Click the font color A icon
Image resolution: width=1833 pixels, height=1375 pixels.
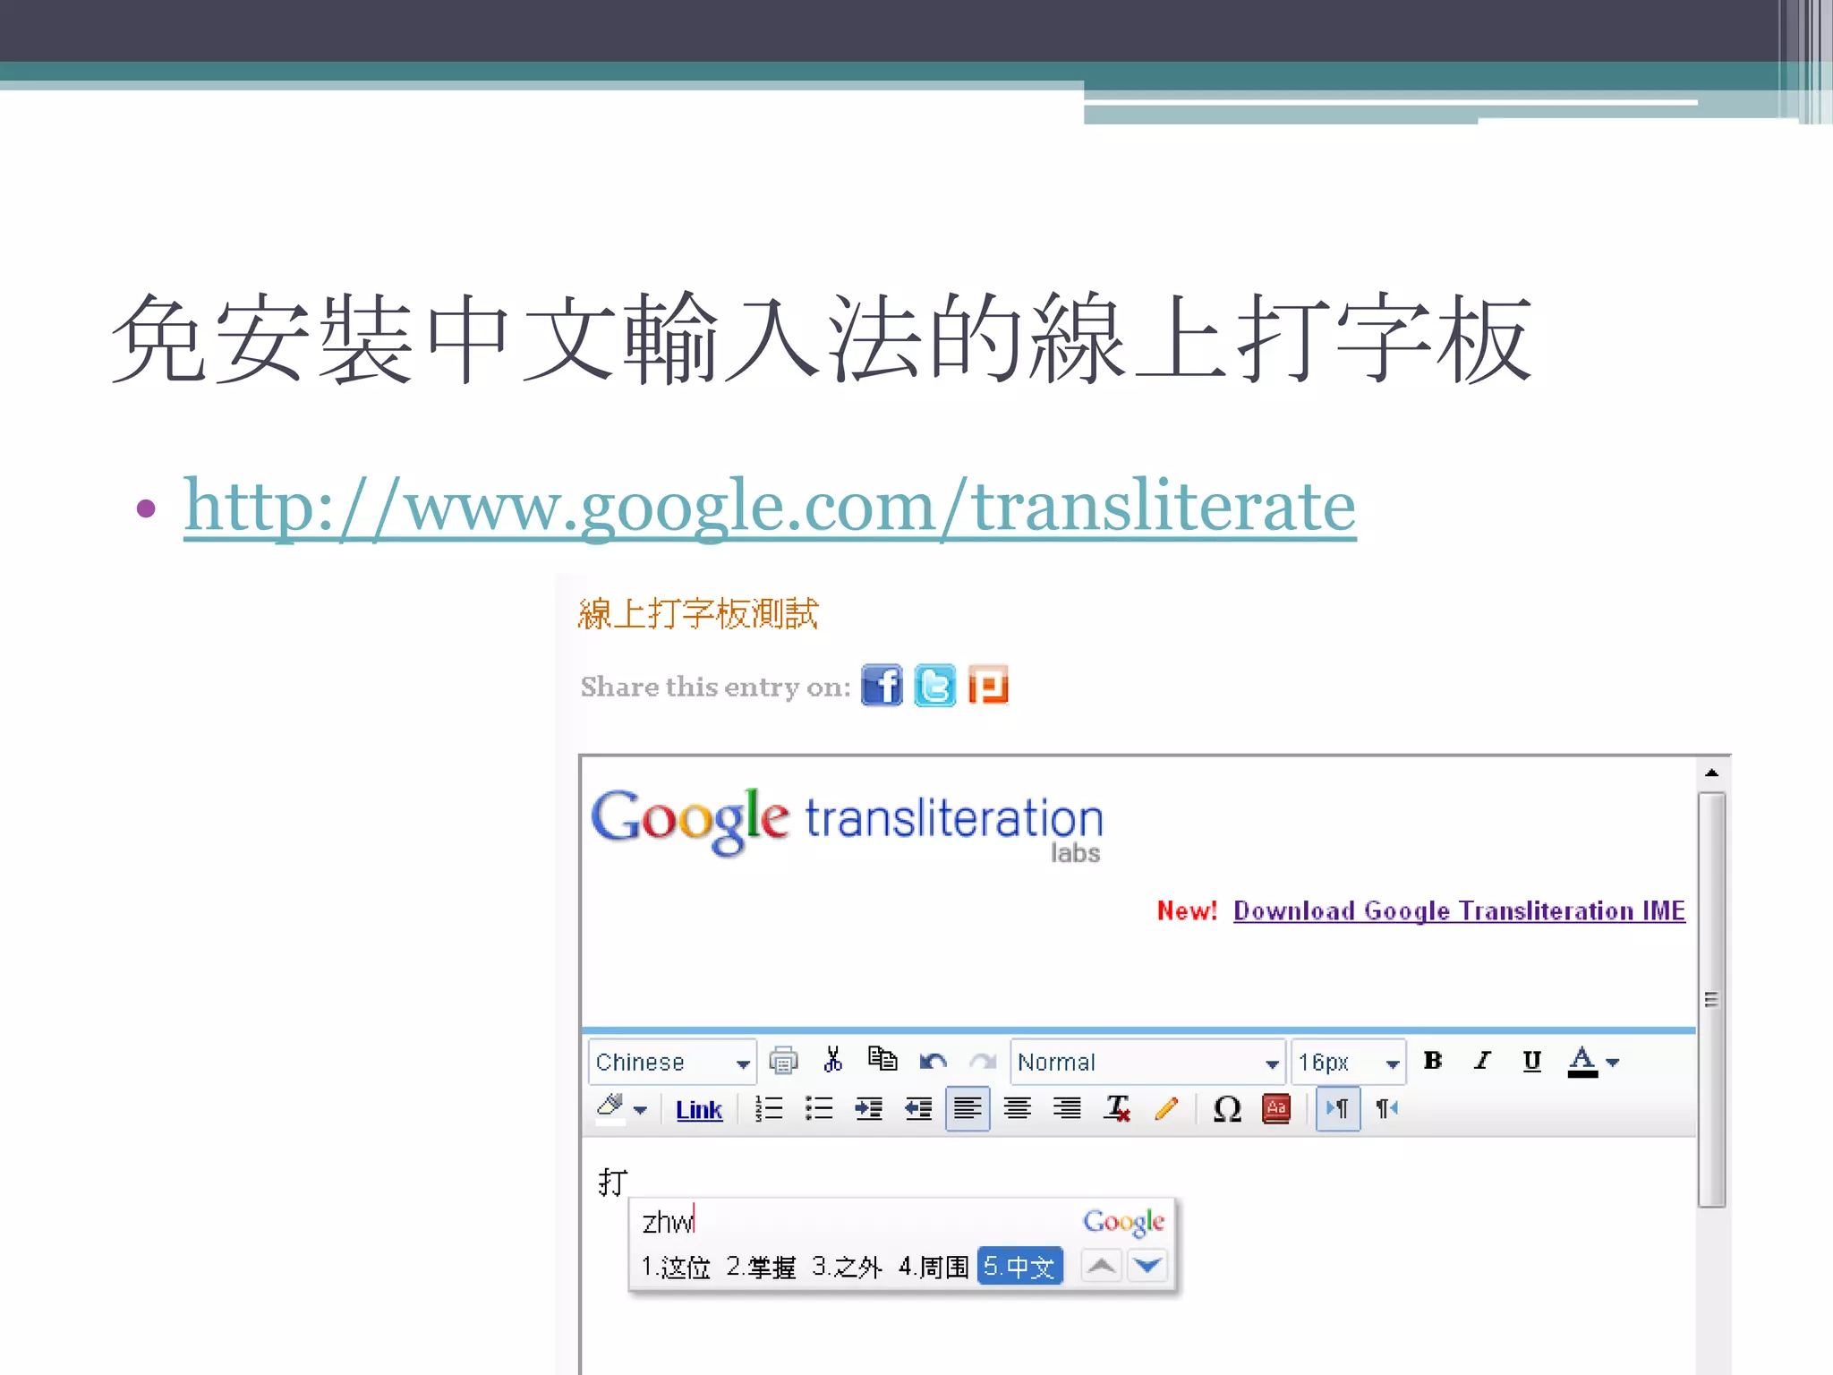click(x=1582, y=1061)
